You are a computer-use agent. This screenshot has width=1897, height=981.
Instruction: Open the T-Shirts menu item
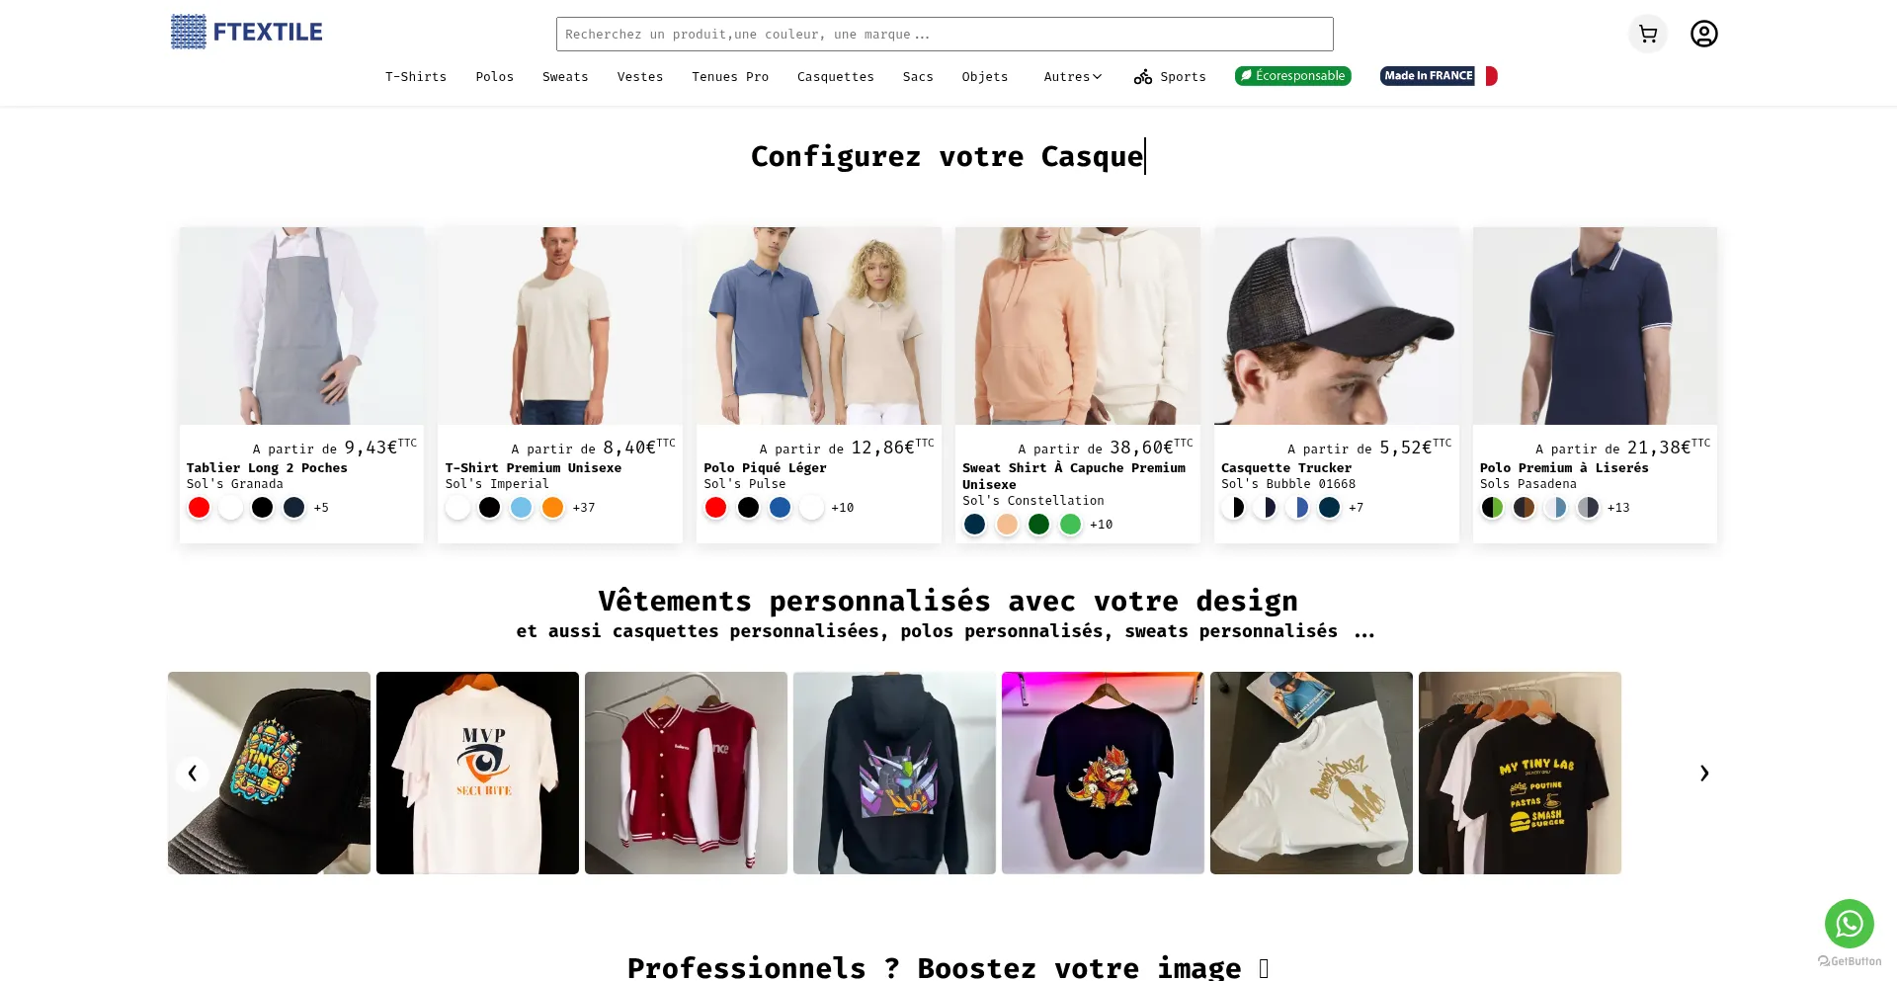tap(416, 76)
